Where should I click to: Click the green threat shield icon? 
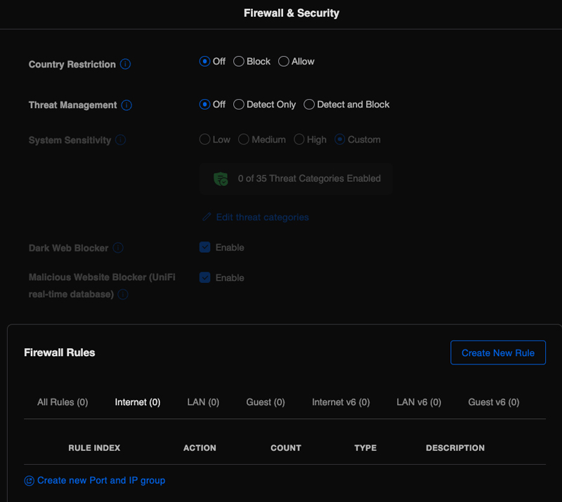[221, 178]
